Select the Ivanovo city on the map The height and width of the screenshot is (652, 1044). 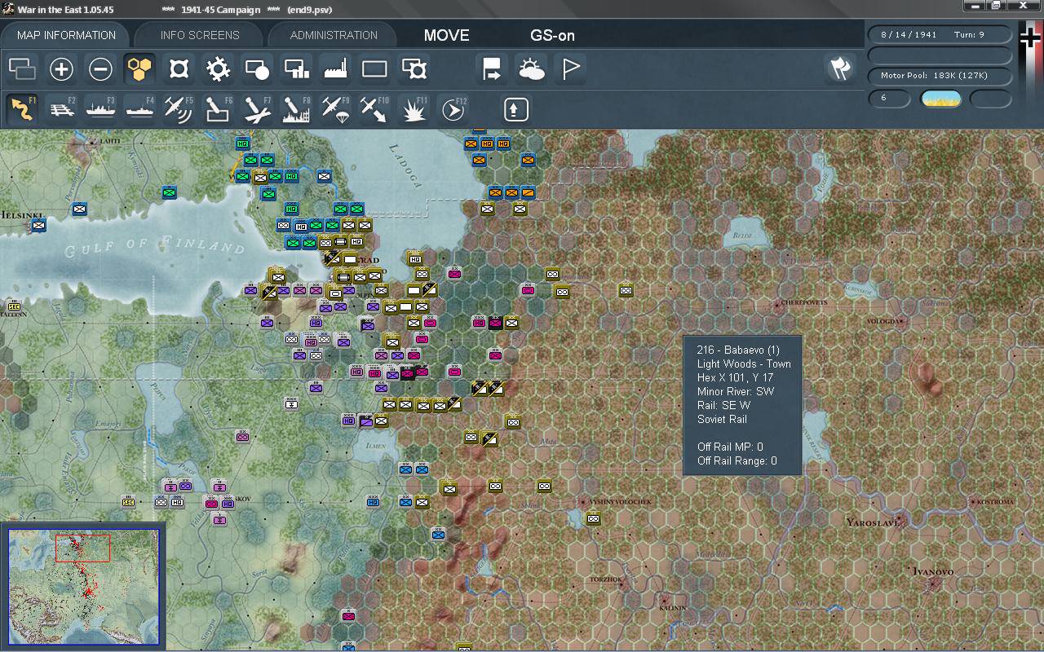click(933, 572)
